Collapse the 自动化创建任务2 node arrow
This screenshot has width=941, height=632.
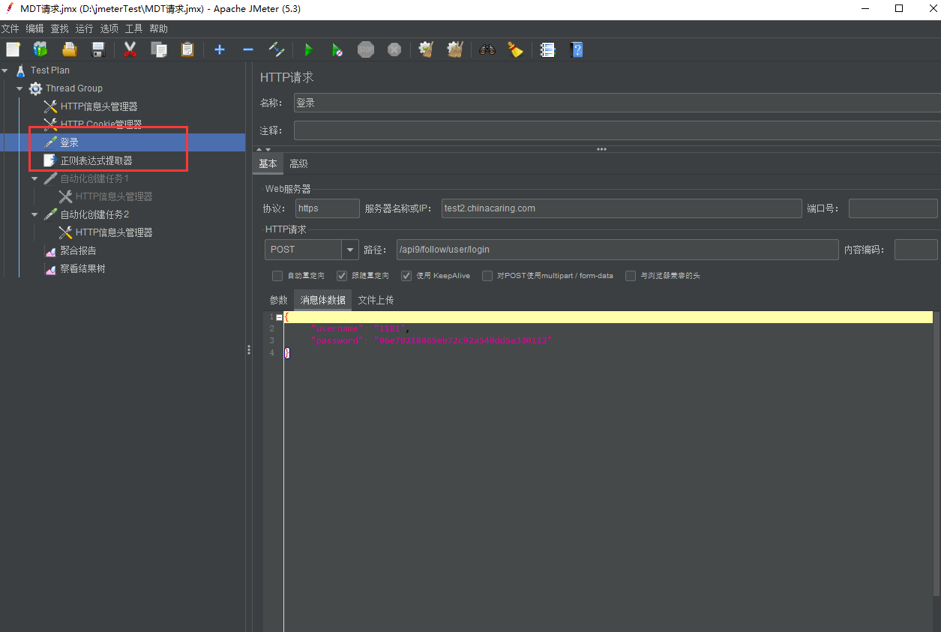34,214
